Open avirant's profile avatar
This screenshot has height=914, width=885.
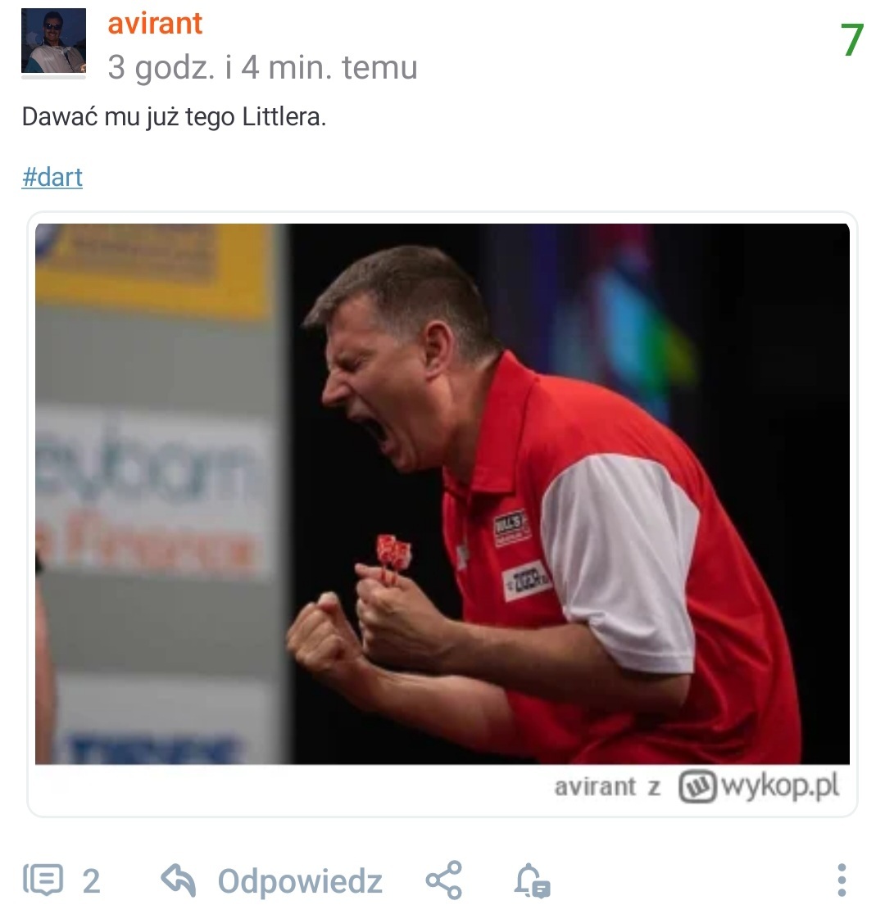tap(53, 40)
